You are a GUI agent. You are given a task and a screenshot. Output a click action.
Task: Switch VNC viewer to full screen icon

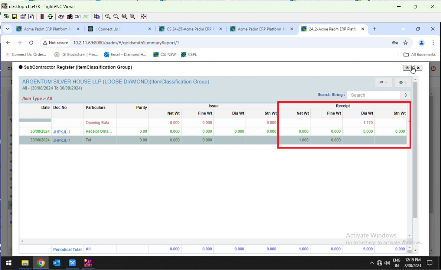click(x=144, y=17)
